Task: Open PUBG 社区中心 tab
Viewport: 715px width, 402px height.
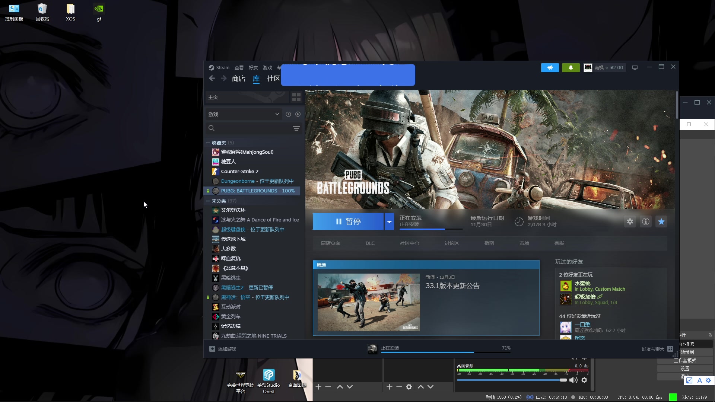Action: point(410,243)
